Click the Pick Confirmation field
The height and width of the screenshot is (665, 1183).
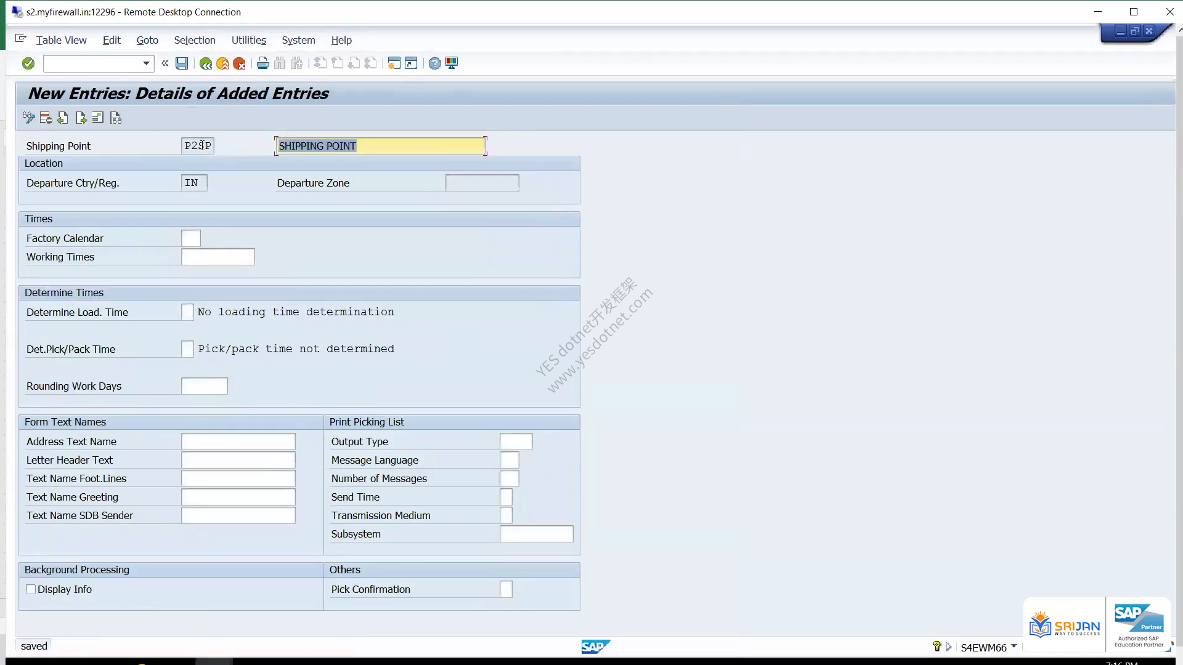pos(506,589)
